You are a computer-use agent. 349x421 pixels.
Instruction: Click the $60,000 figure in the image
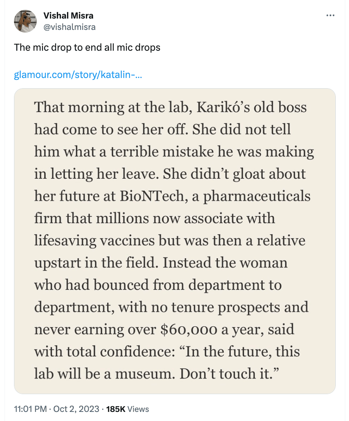(x=189, y=329)
